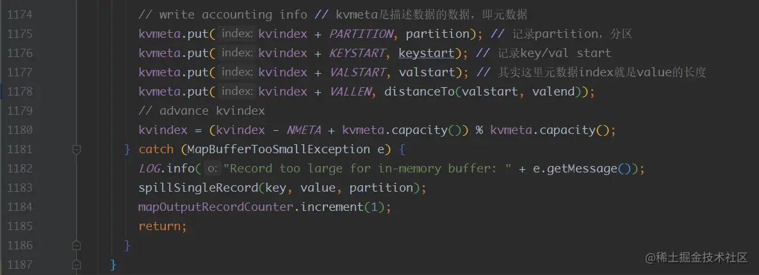Click line number 1179 in the gutter
Viewport: 759px width, 275px height.
pos(20,111)
